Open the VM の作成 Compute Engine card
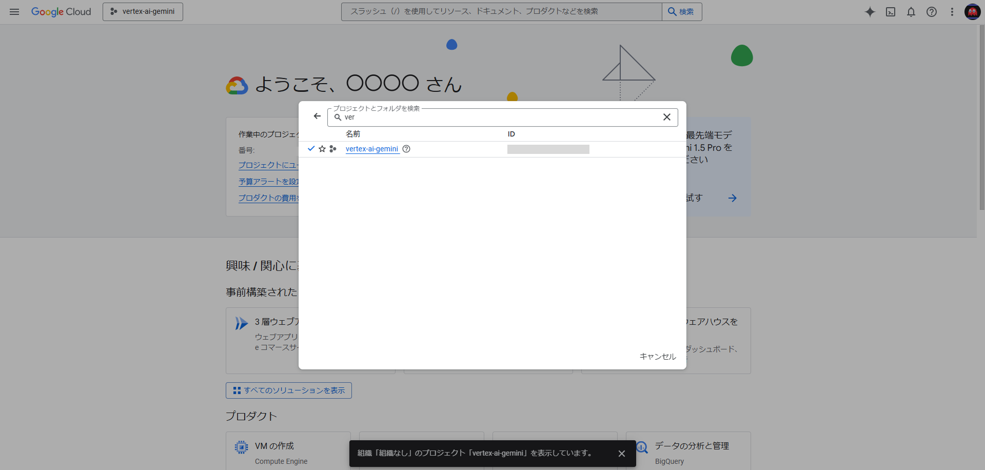This screenshot has width=985, height=470. point(288,451)
